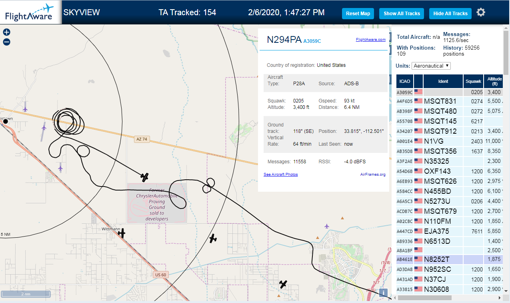Select the MSQT679 row in the aircraft table

(449, 211)
